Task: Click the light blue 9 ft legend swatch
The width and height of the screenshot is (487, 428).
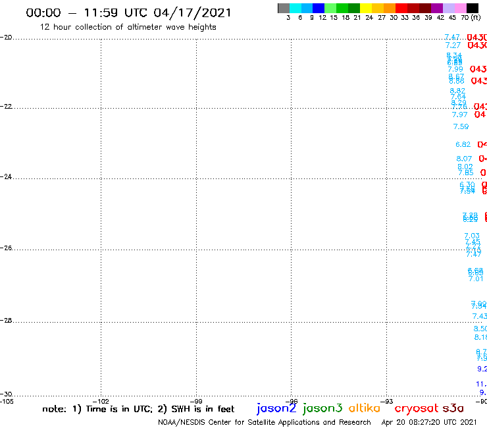Action: [x=307, y=8]
